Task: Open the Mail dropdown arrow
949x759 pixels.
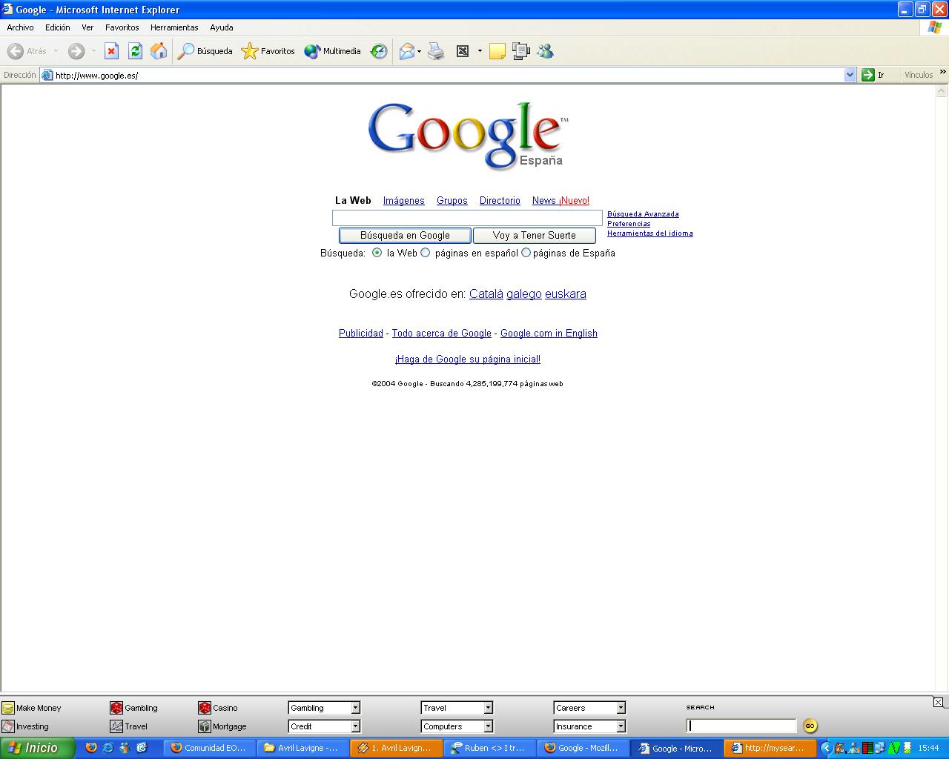Action: tap(420, 51)
